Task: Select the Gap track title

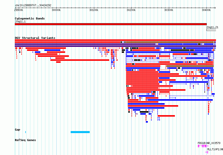Action: coord(18,130)
